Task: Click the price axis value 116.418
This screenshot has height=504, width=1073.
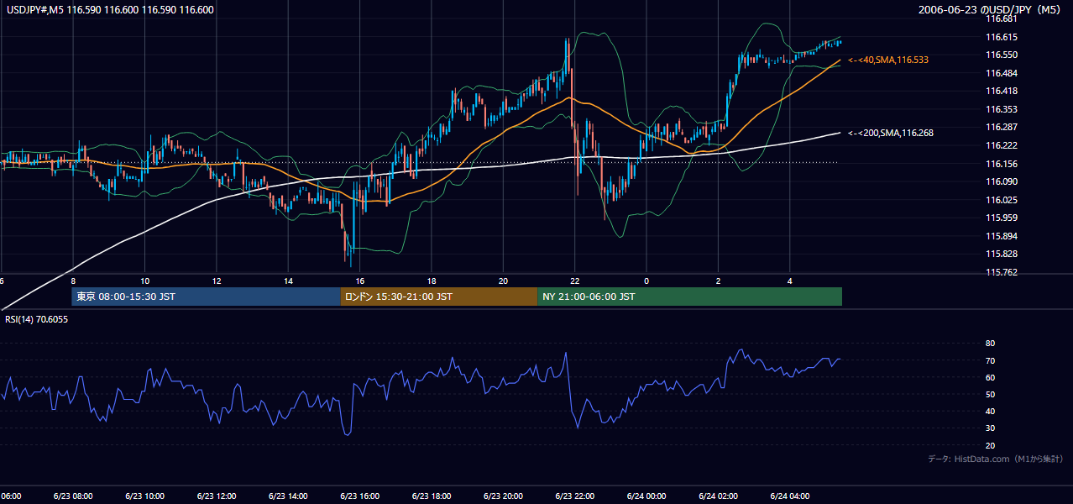Action: [1001, 91]
